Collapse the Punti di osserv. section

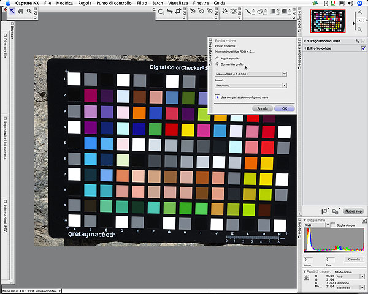[305, 271]
